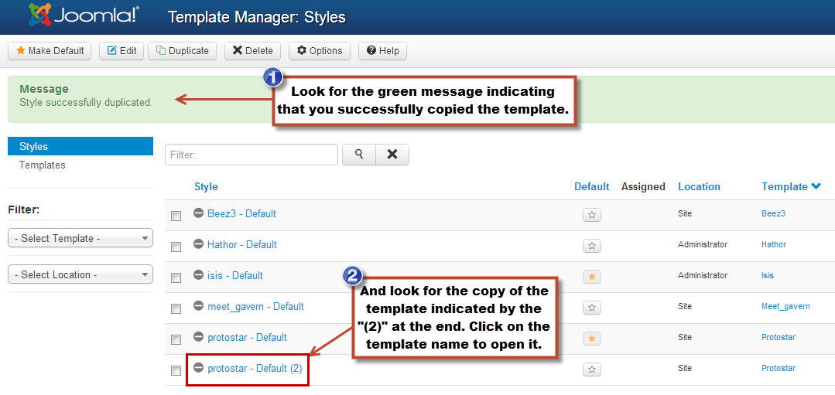Click the minus icon beside protostar - Default
Image resolution: width=835 pixels, height=395 pixels.
click(199, 336)
